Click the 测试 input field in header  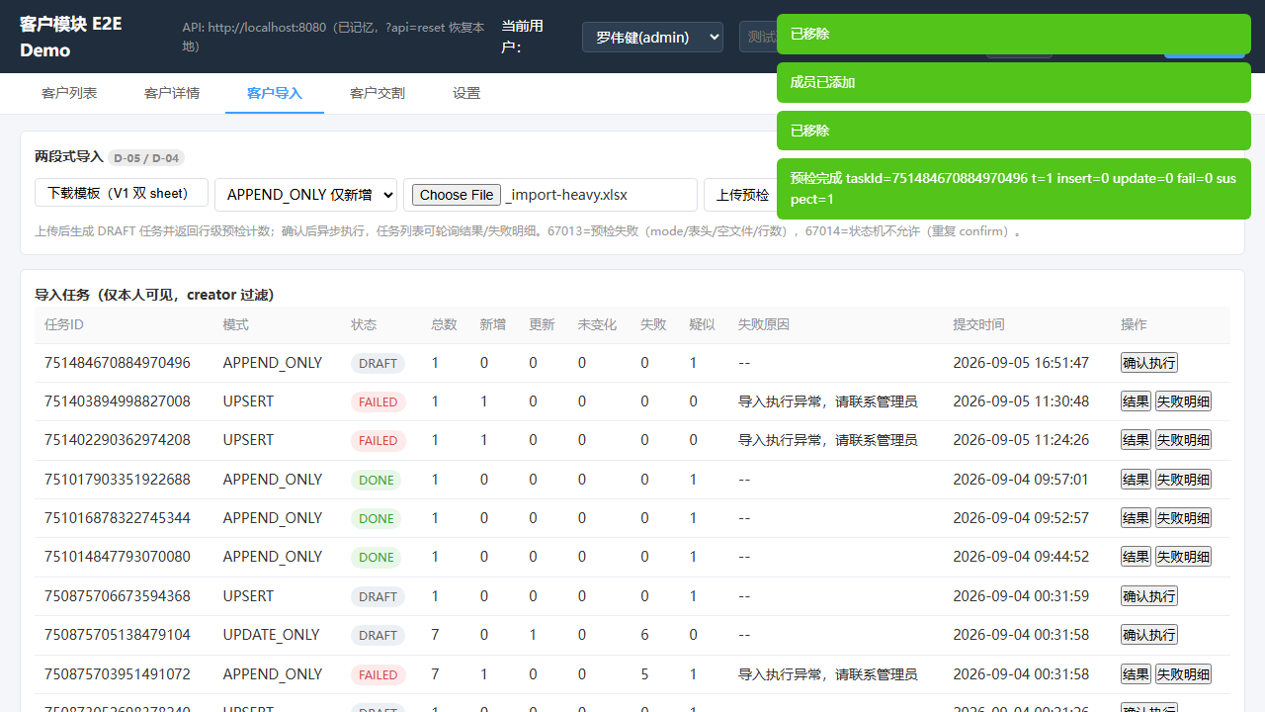click(x=758, y=37)
